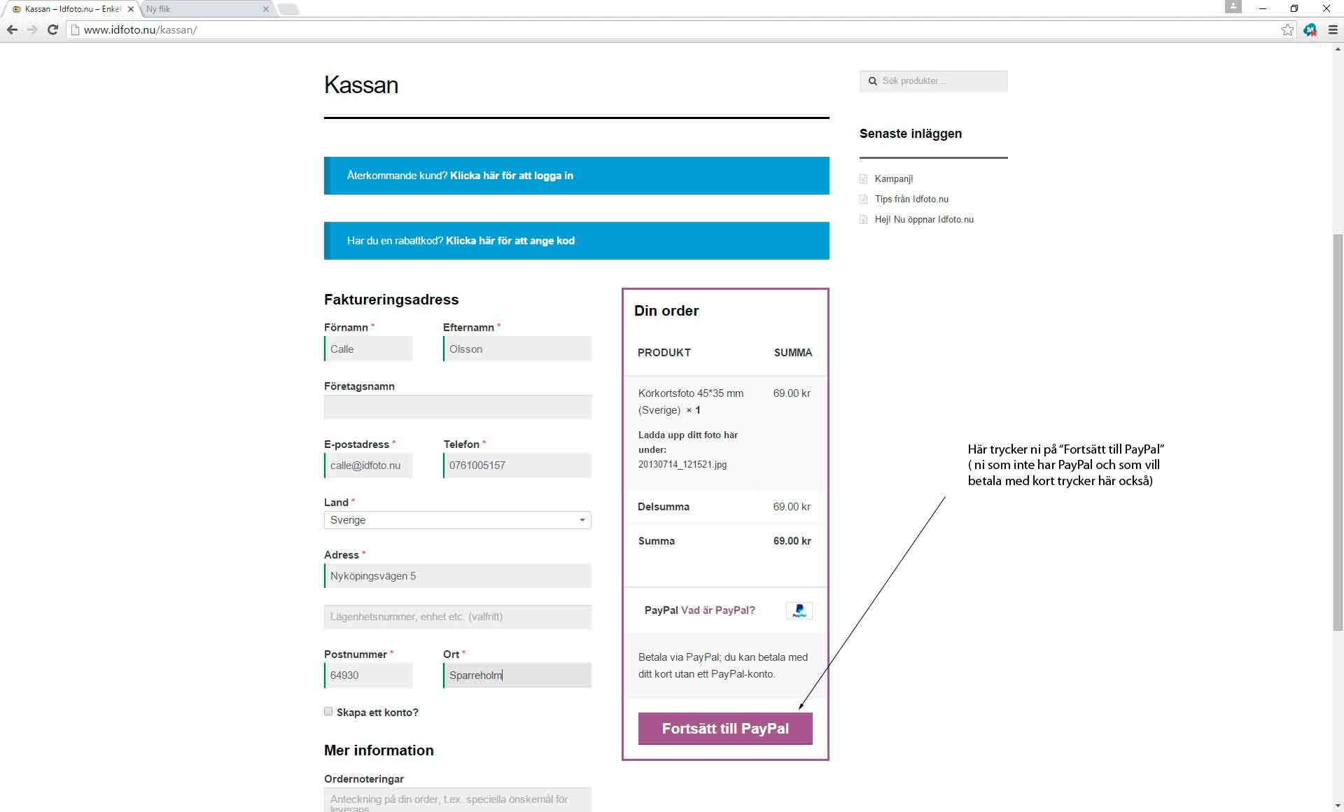
Task: Reload the page with refresh icon
Action: point(52,29)
